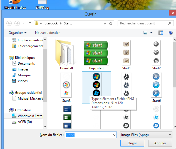Open the view options dropdown arrow

pyautogui.click(x=151, y=33)
